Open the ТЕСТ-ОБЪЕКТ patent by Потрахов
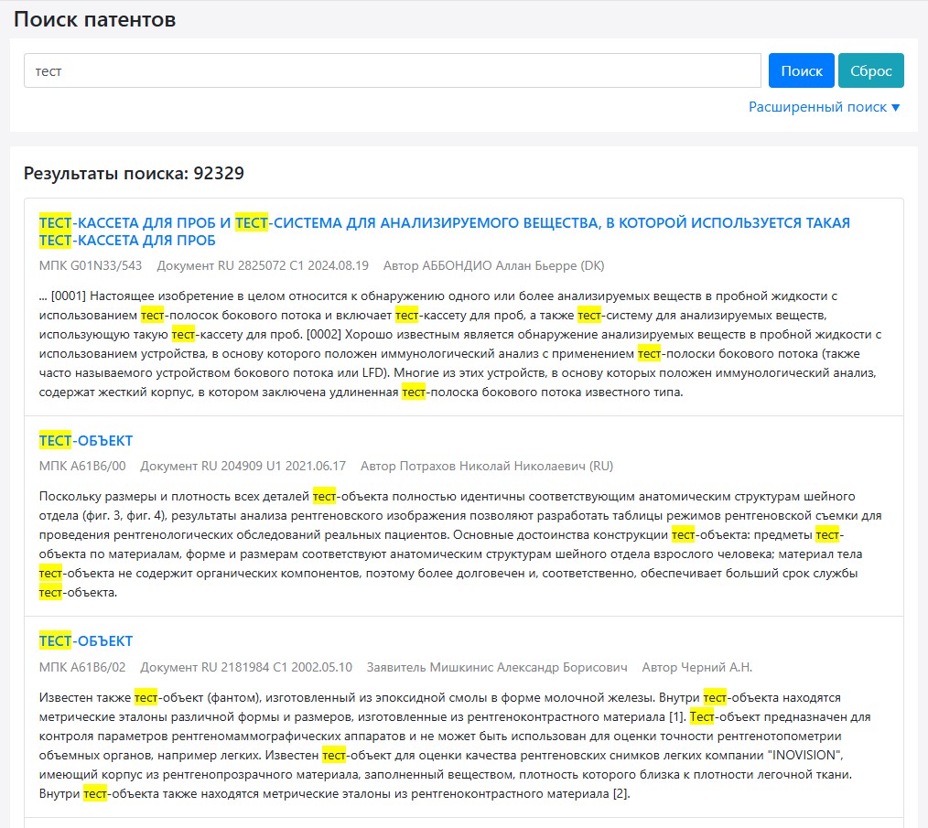 pyautogui.click(x=86, y=441)
